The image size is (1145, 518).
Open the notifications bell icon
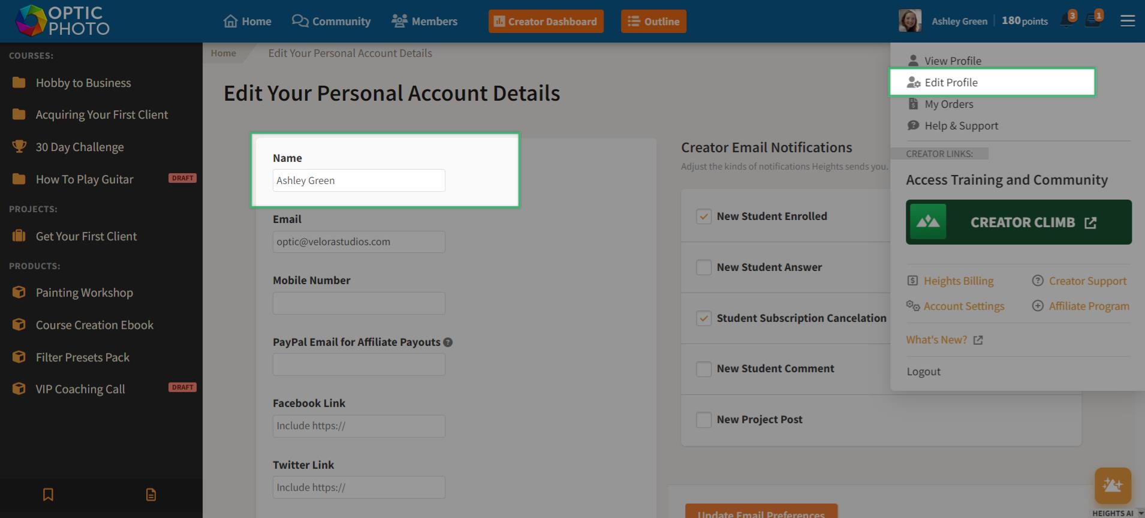point(1066,21)
